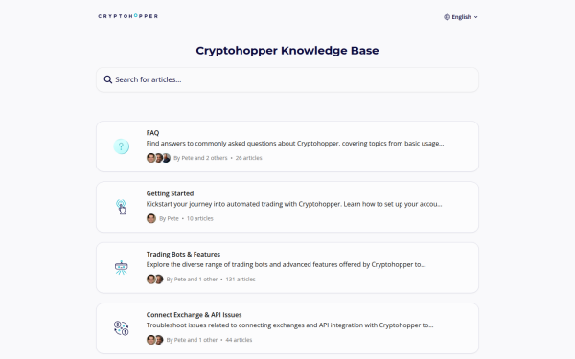This screenshot has height=359, width=575.
Task: Click the Trading Bots description text
Action: point(286,264)
